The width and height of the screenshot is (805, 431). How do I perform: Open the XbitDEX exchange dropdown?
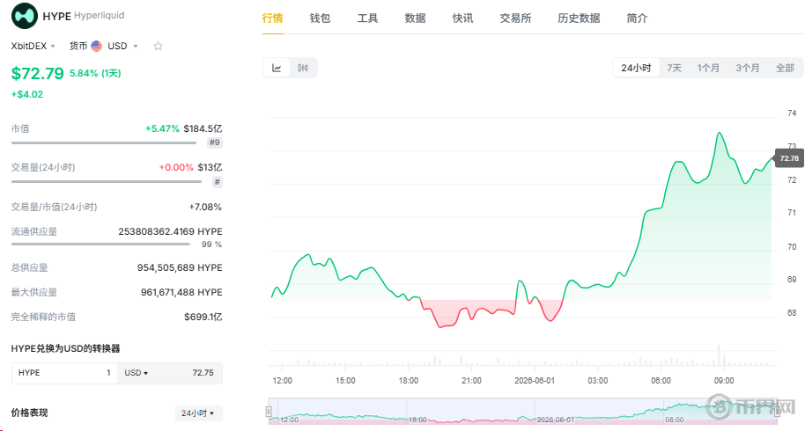(33, 46)
